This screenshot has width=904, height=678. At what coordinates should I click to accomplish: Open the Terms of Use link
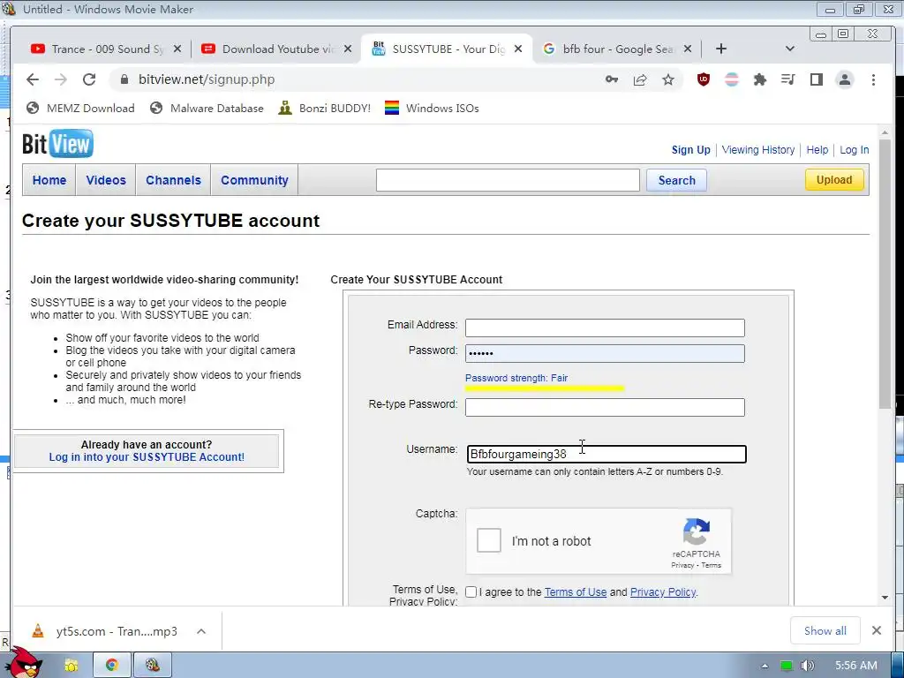(576, 592)
